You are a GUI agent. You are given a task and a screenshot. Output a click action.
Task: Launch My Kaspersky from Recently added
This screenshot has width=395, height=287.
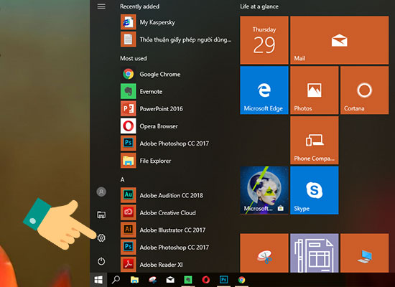tap(176, 22)
